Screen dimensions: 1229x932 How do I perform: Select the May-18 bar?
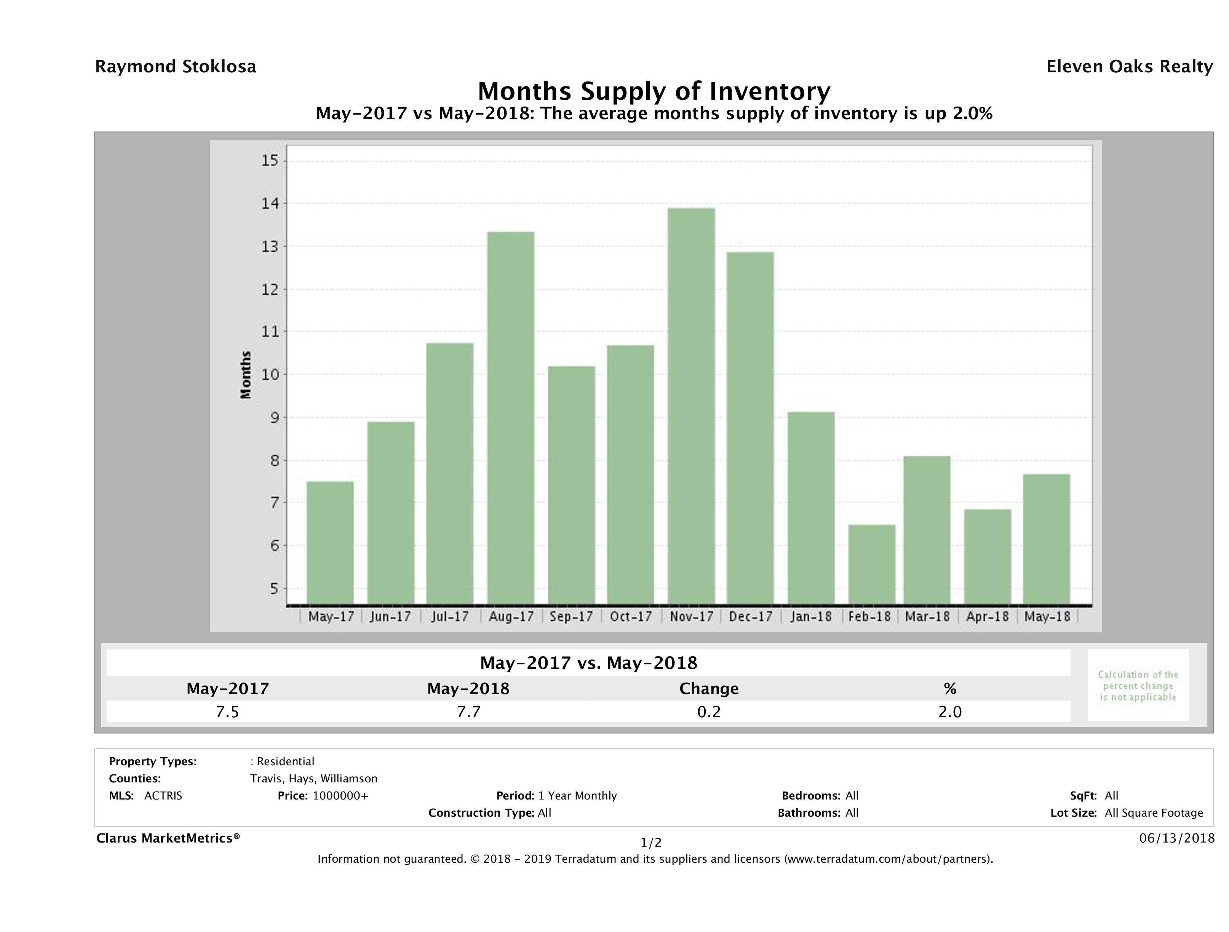coord(1046,539)
